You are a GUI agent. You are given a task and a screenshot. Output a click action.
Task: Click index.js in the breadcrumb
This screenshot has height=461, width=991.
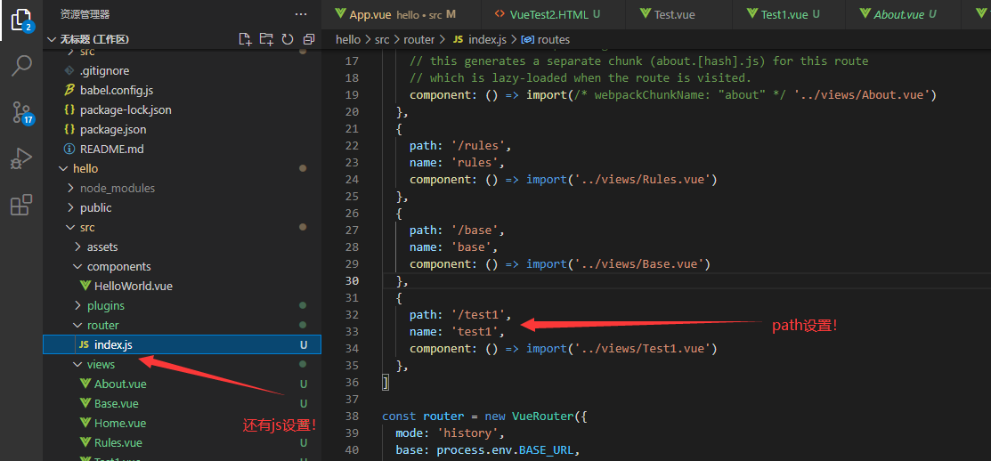(487, 40)
